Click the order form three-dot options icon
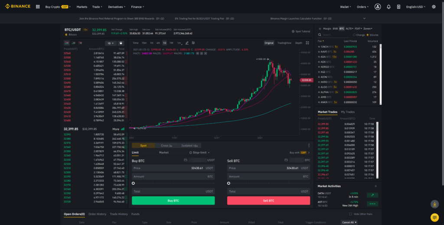444x225 pixels. (x=309, y=146)
